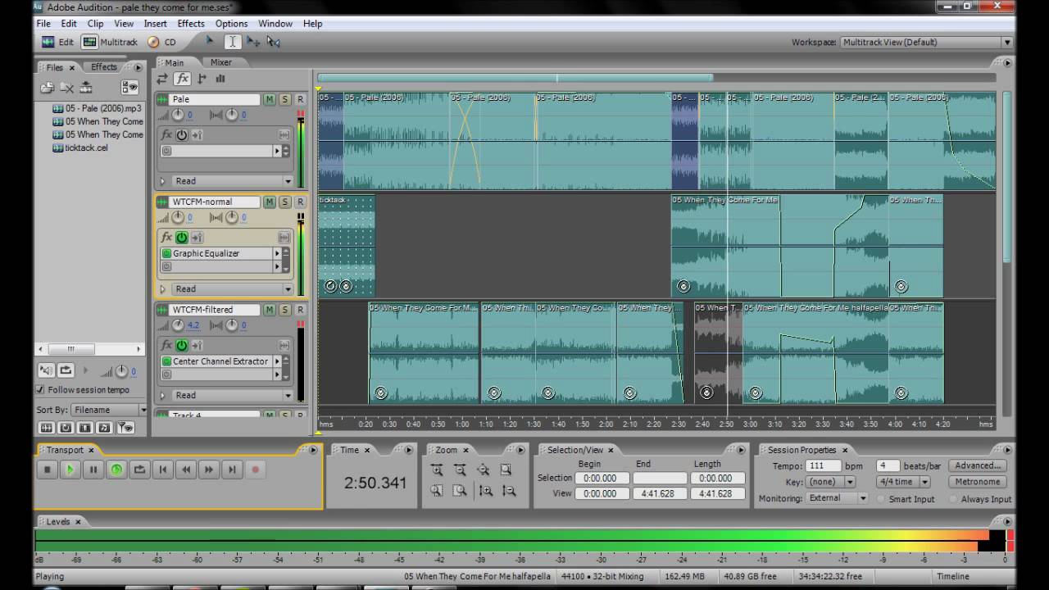Adjust the WTCFM-filtered track volume knob
Viewport: 1049px width, 590px height.
(x=178, y=325)
